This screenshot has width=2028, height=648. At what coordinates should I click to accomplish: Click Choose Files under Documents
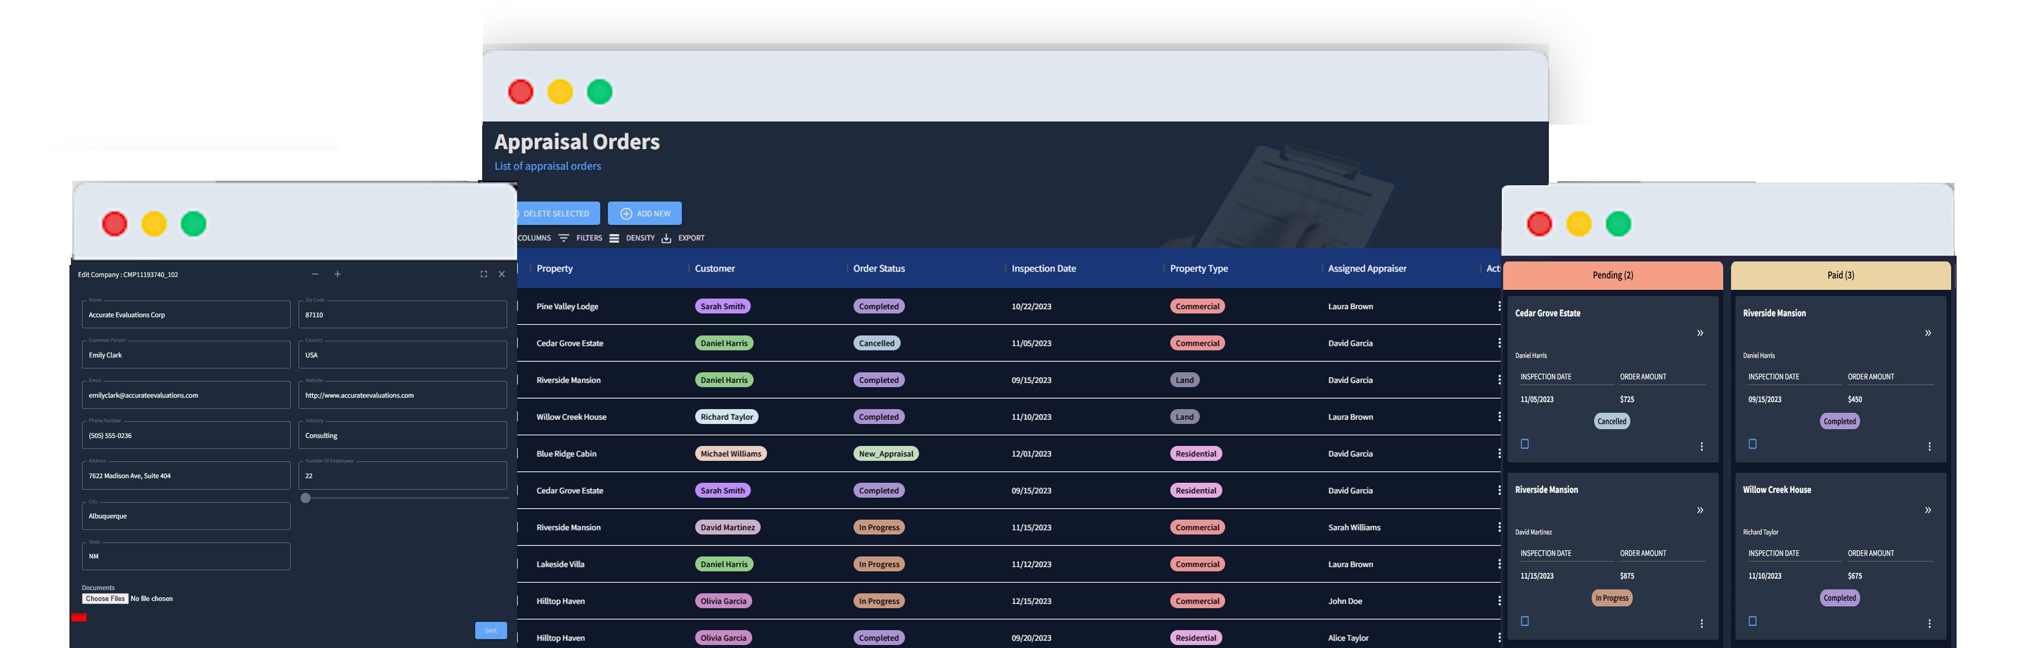(105, 598)
